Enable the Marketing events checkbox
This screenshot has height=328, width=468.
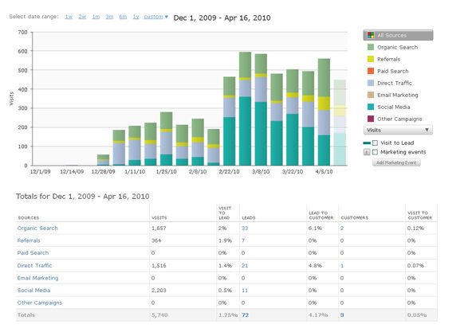point(376,152)
